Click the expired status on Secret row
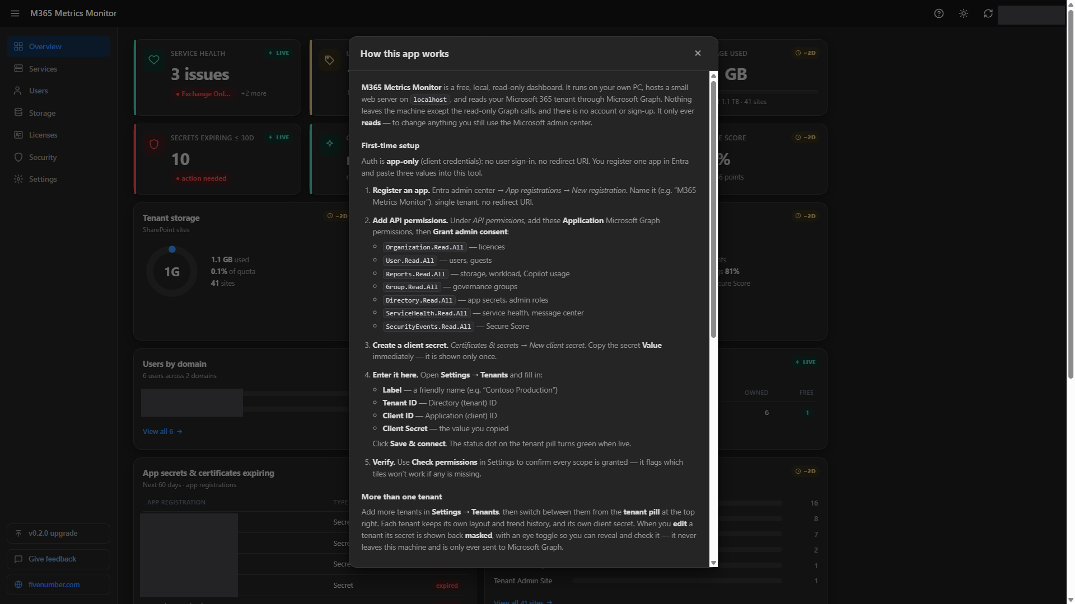This screenshot has width=1075, height=604. [447, 586]
